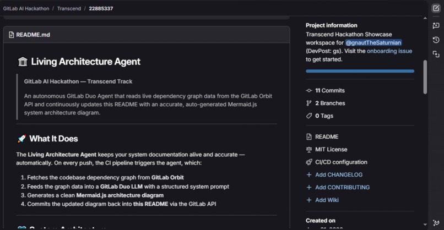444x230 pixels.
Task: Open 22885337 breadcrumb item
Action: pos(101,8)
